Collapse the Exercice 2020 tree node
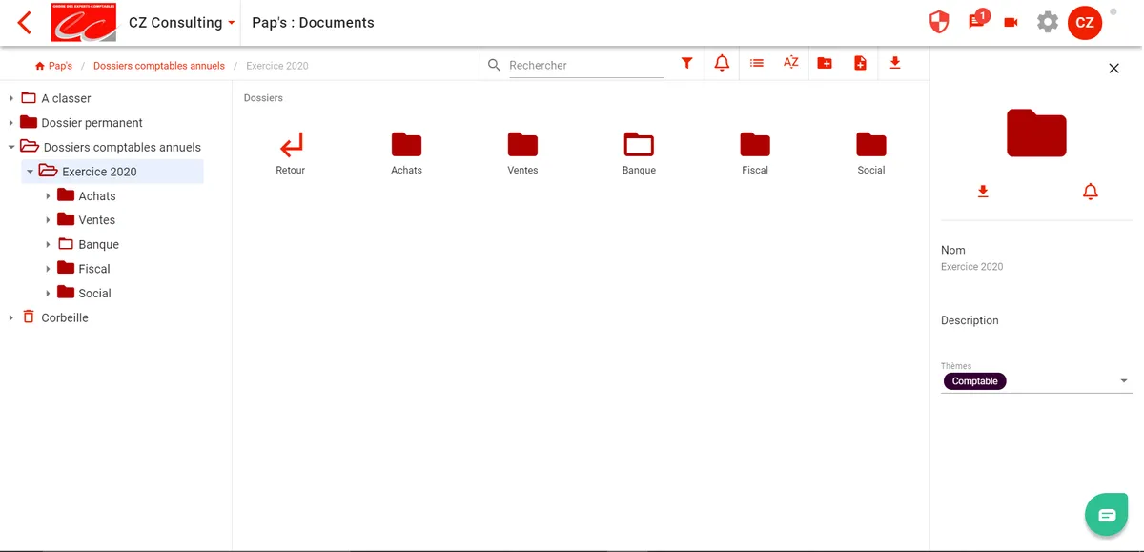The image size is (1144, 552). click(x=30, y=172)
